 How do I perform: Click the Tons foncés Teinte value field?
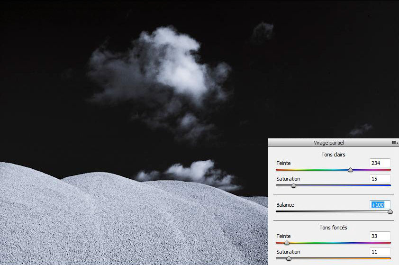(x=380, y=236)
